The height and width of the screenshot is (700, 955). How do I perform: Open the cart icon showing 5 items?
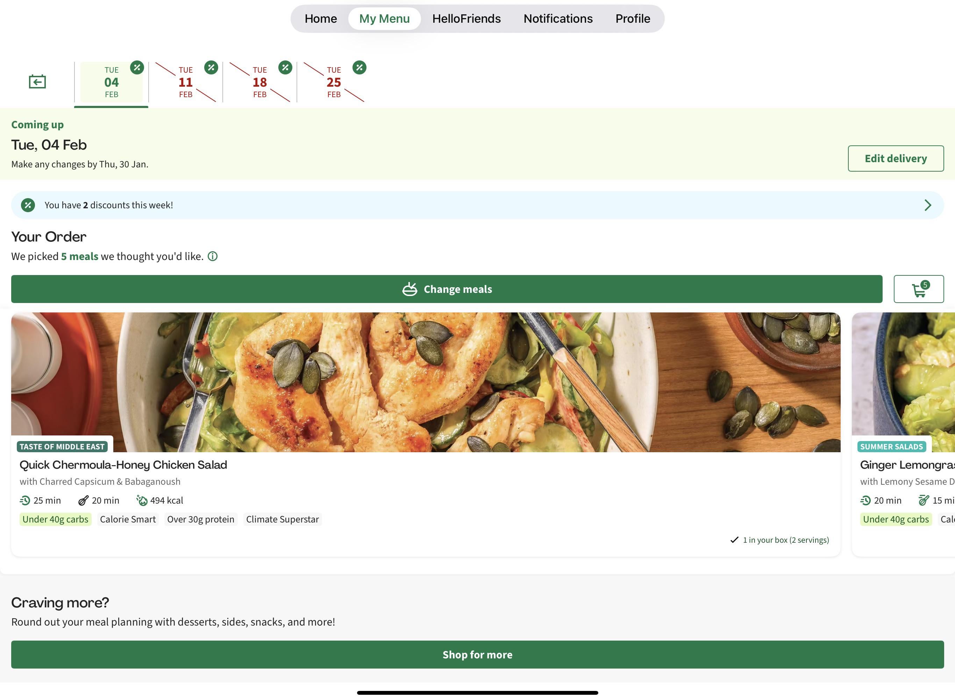pyautogui.click(x=918, y=289)
